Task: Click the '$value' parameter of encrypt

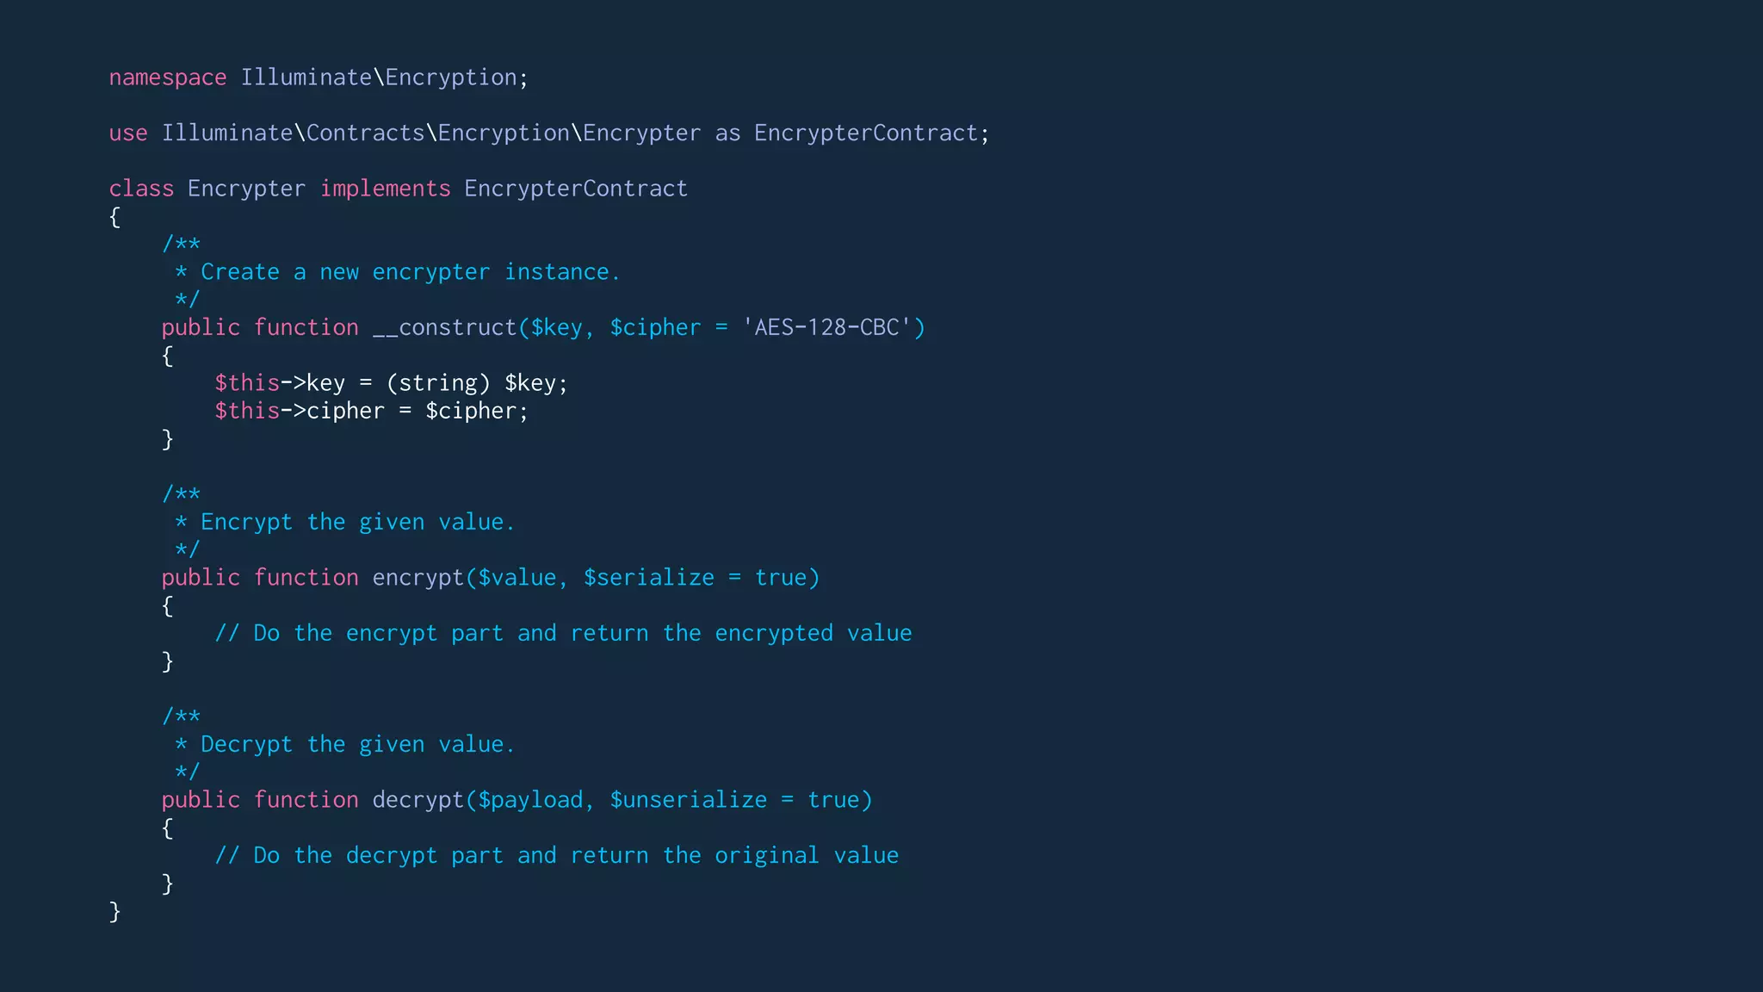Action: click(x=517, y=578)
